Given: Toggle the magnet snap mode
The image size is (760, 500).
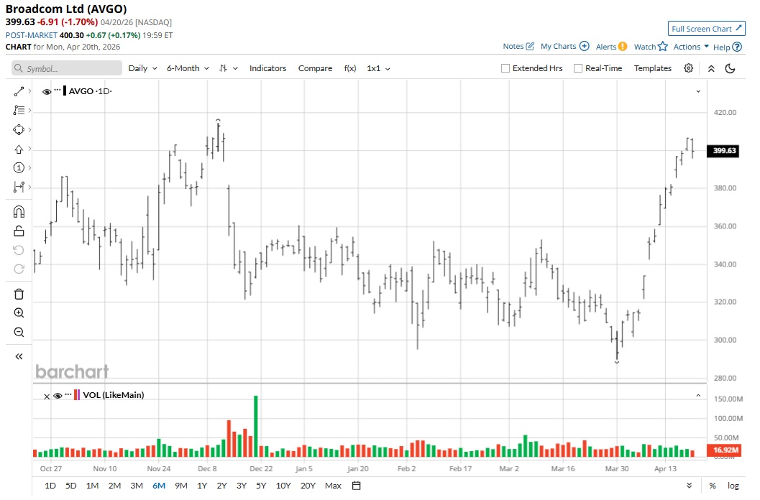Looking at the screenshot, I should point(19,212).
